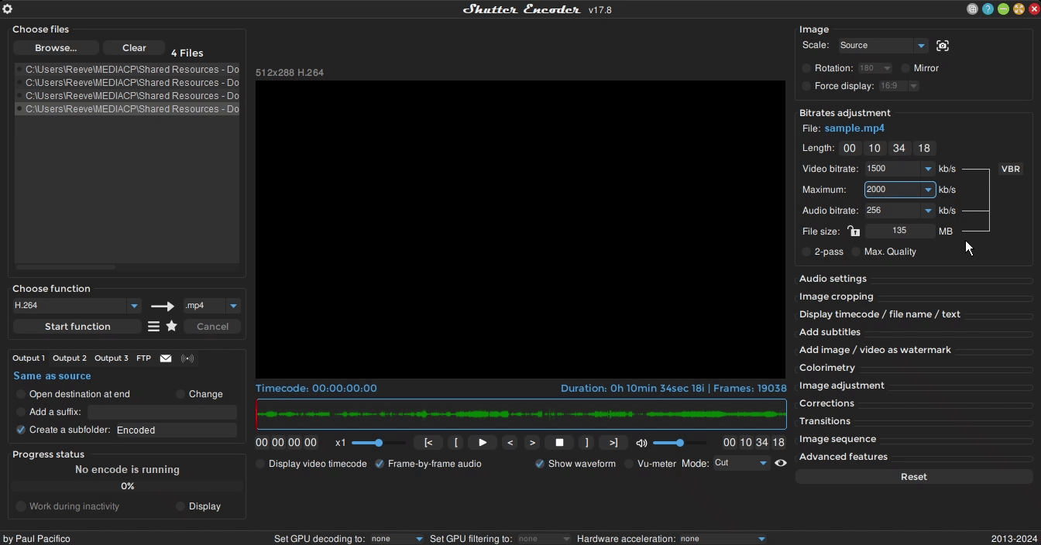This screenshot has width=1041, height=545.
Task: Step forward one frame
Action: (532, 443)
